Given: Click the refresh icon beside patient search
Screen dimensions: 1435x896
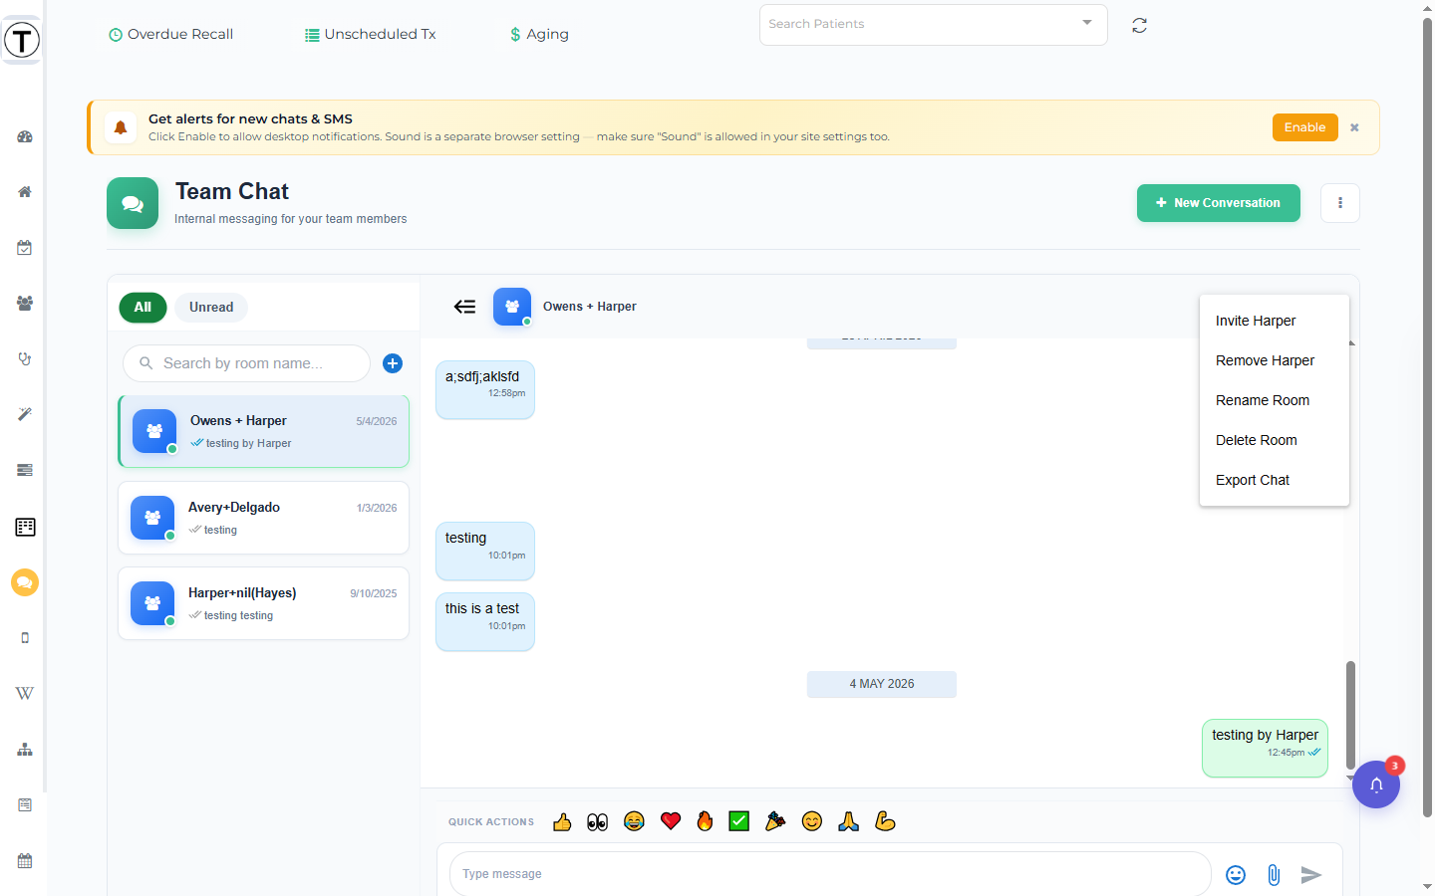Looking at the screenshot, I should pos(1139,26).
